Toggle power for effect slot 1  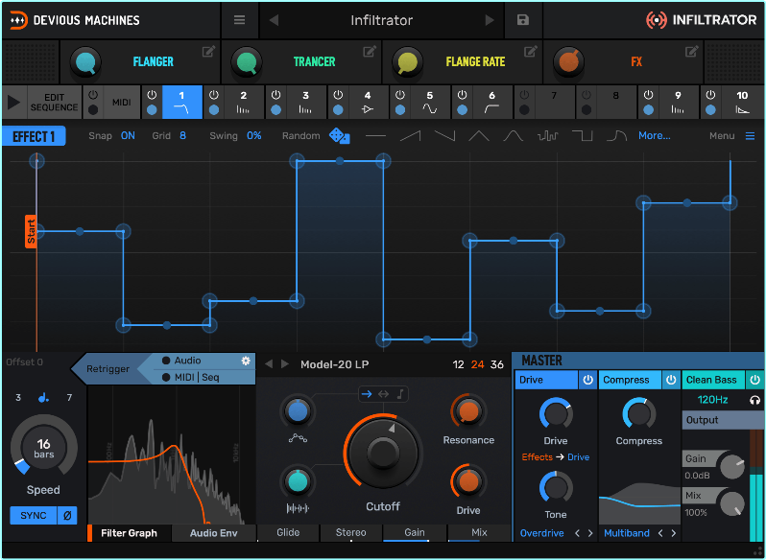click(152, 95)
